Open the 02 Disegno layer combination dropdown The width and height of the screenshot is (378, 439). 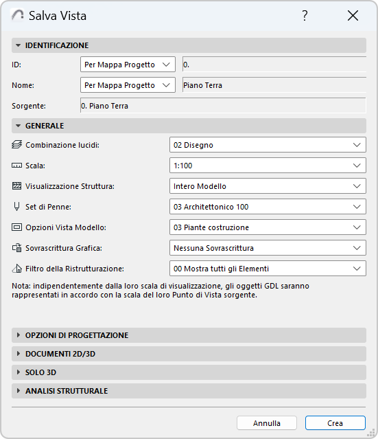click(268, 145)
